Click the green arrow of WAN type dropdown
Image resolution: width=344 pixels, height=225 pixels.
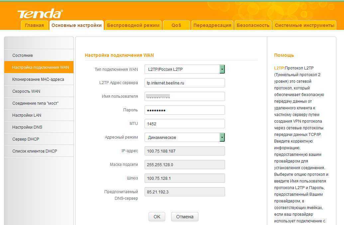click(x=222, y=69)
